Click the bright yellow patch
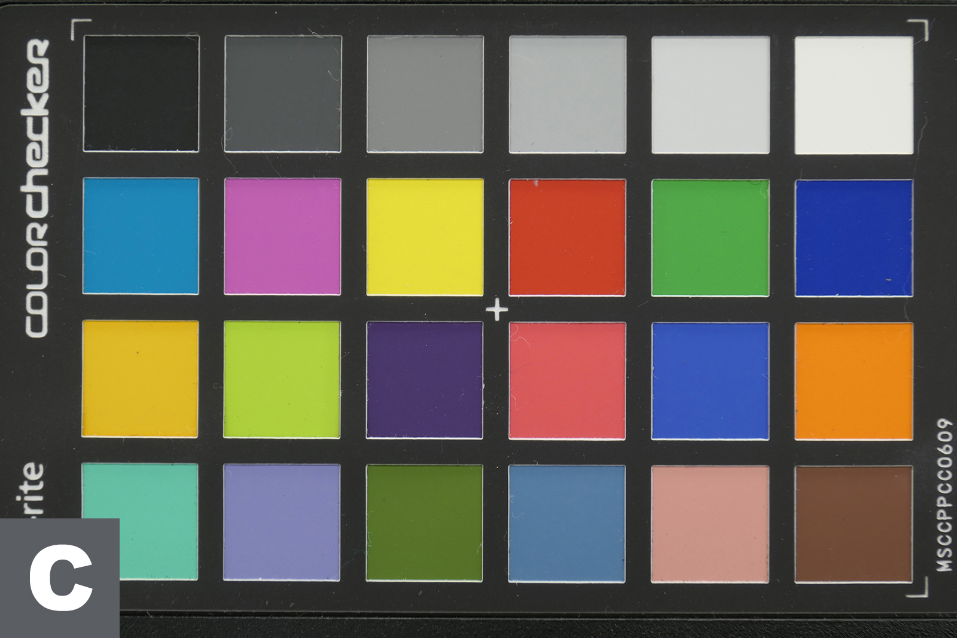 (425, 237)
